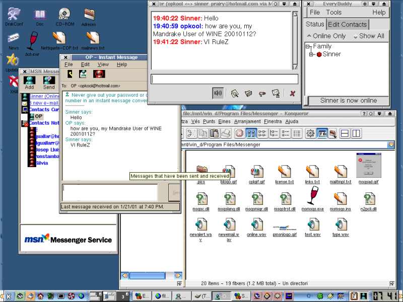Click the print icon in Konqueror toolbar
This screenshot has height=302, width=403.
[226, 133]
